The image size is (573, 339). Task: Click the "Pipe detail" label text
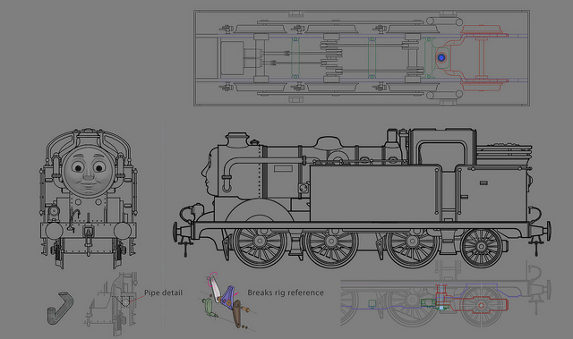[x=163, y=292]
